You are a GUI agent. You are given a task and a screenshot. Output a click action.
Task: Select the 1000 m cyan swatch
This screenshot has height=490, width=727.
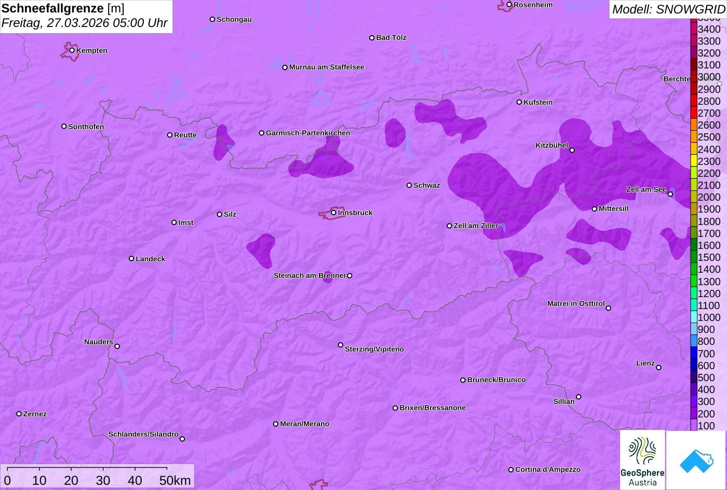[x=694, y=317]
